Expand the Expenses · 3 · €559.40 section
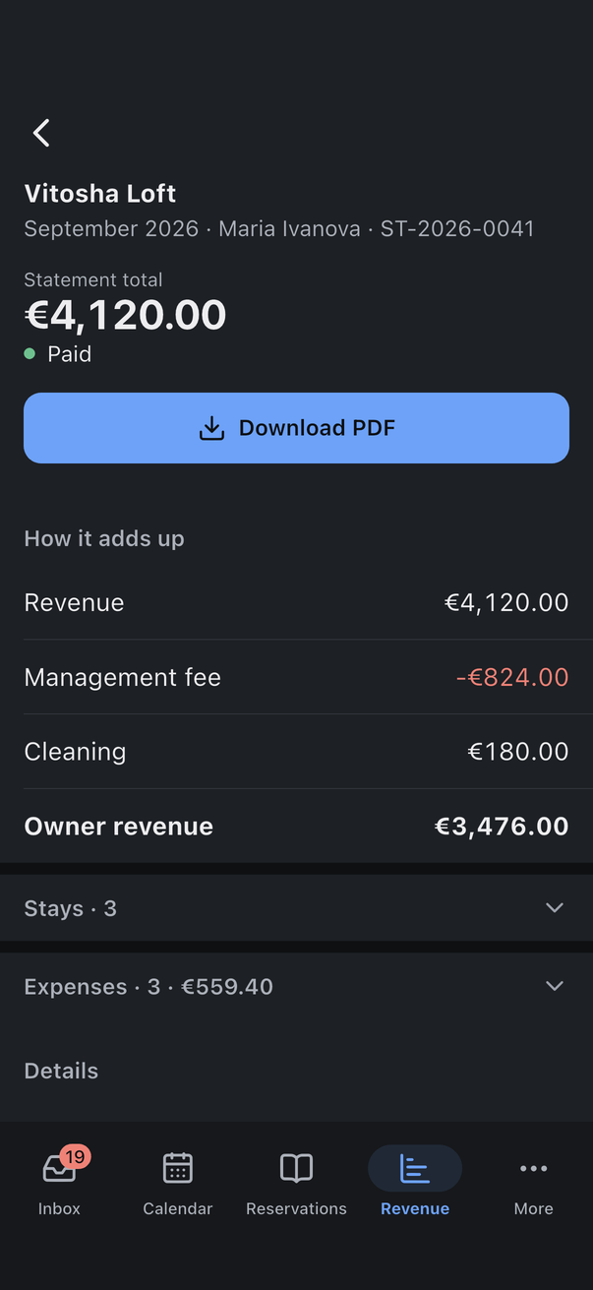Viewport: 593px width, 1290px height. pyautogui.click(x=296, y=986)
